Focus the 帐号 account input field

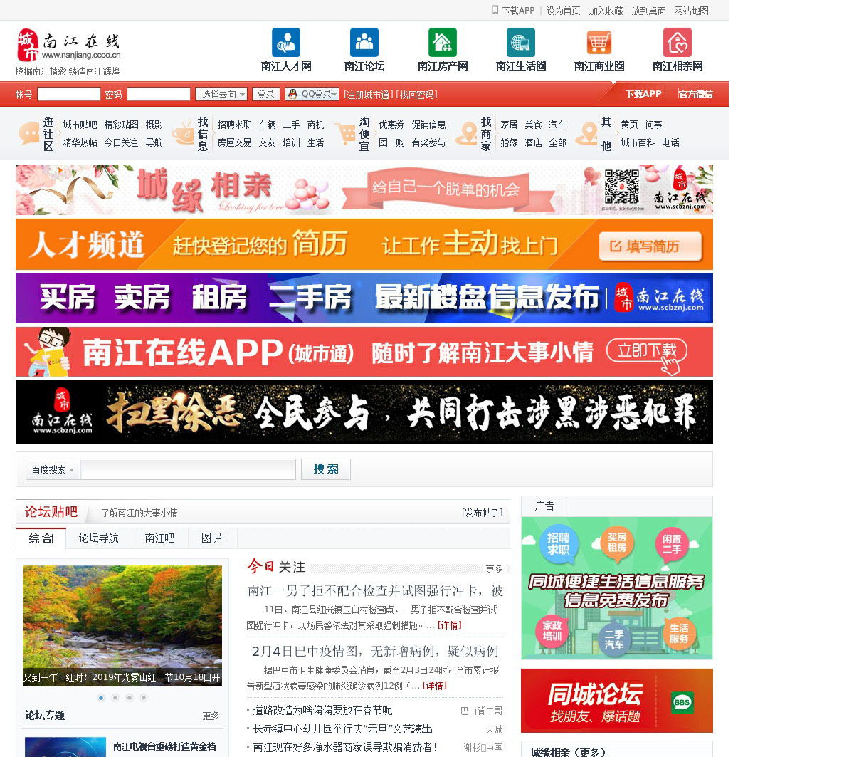(x=69, y=94)
